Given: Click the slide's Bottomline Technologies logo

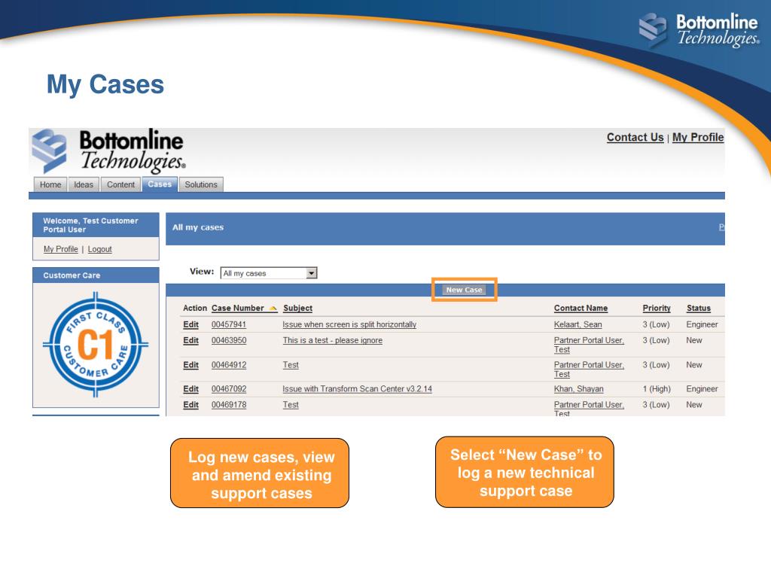Looking at the screenshot, I should click(x=699, y=29).
